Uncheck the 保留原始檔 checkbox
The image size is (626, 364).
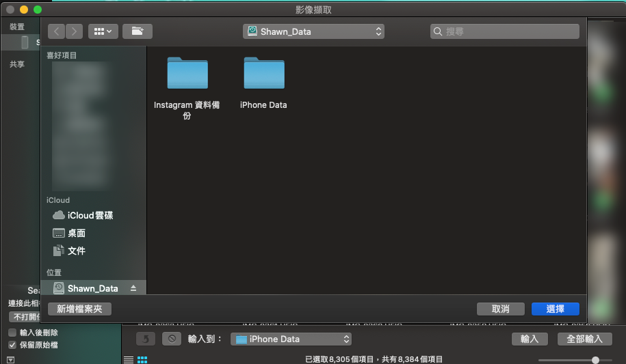pyautogui.click(x=12, y=345)
